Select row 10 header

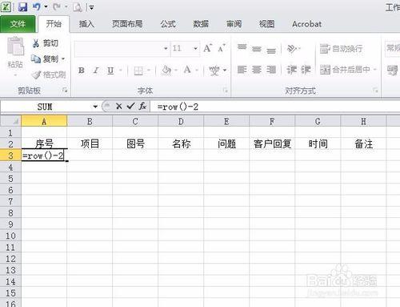click(x=10, y=236)
